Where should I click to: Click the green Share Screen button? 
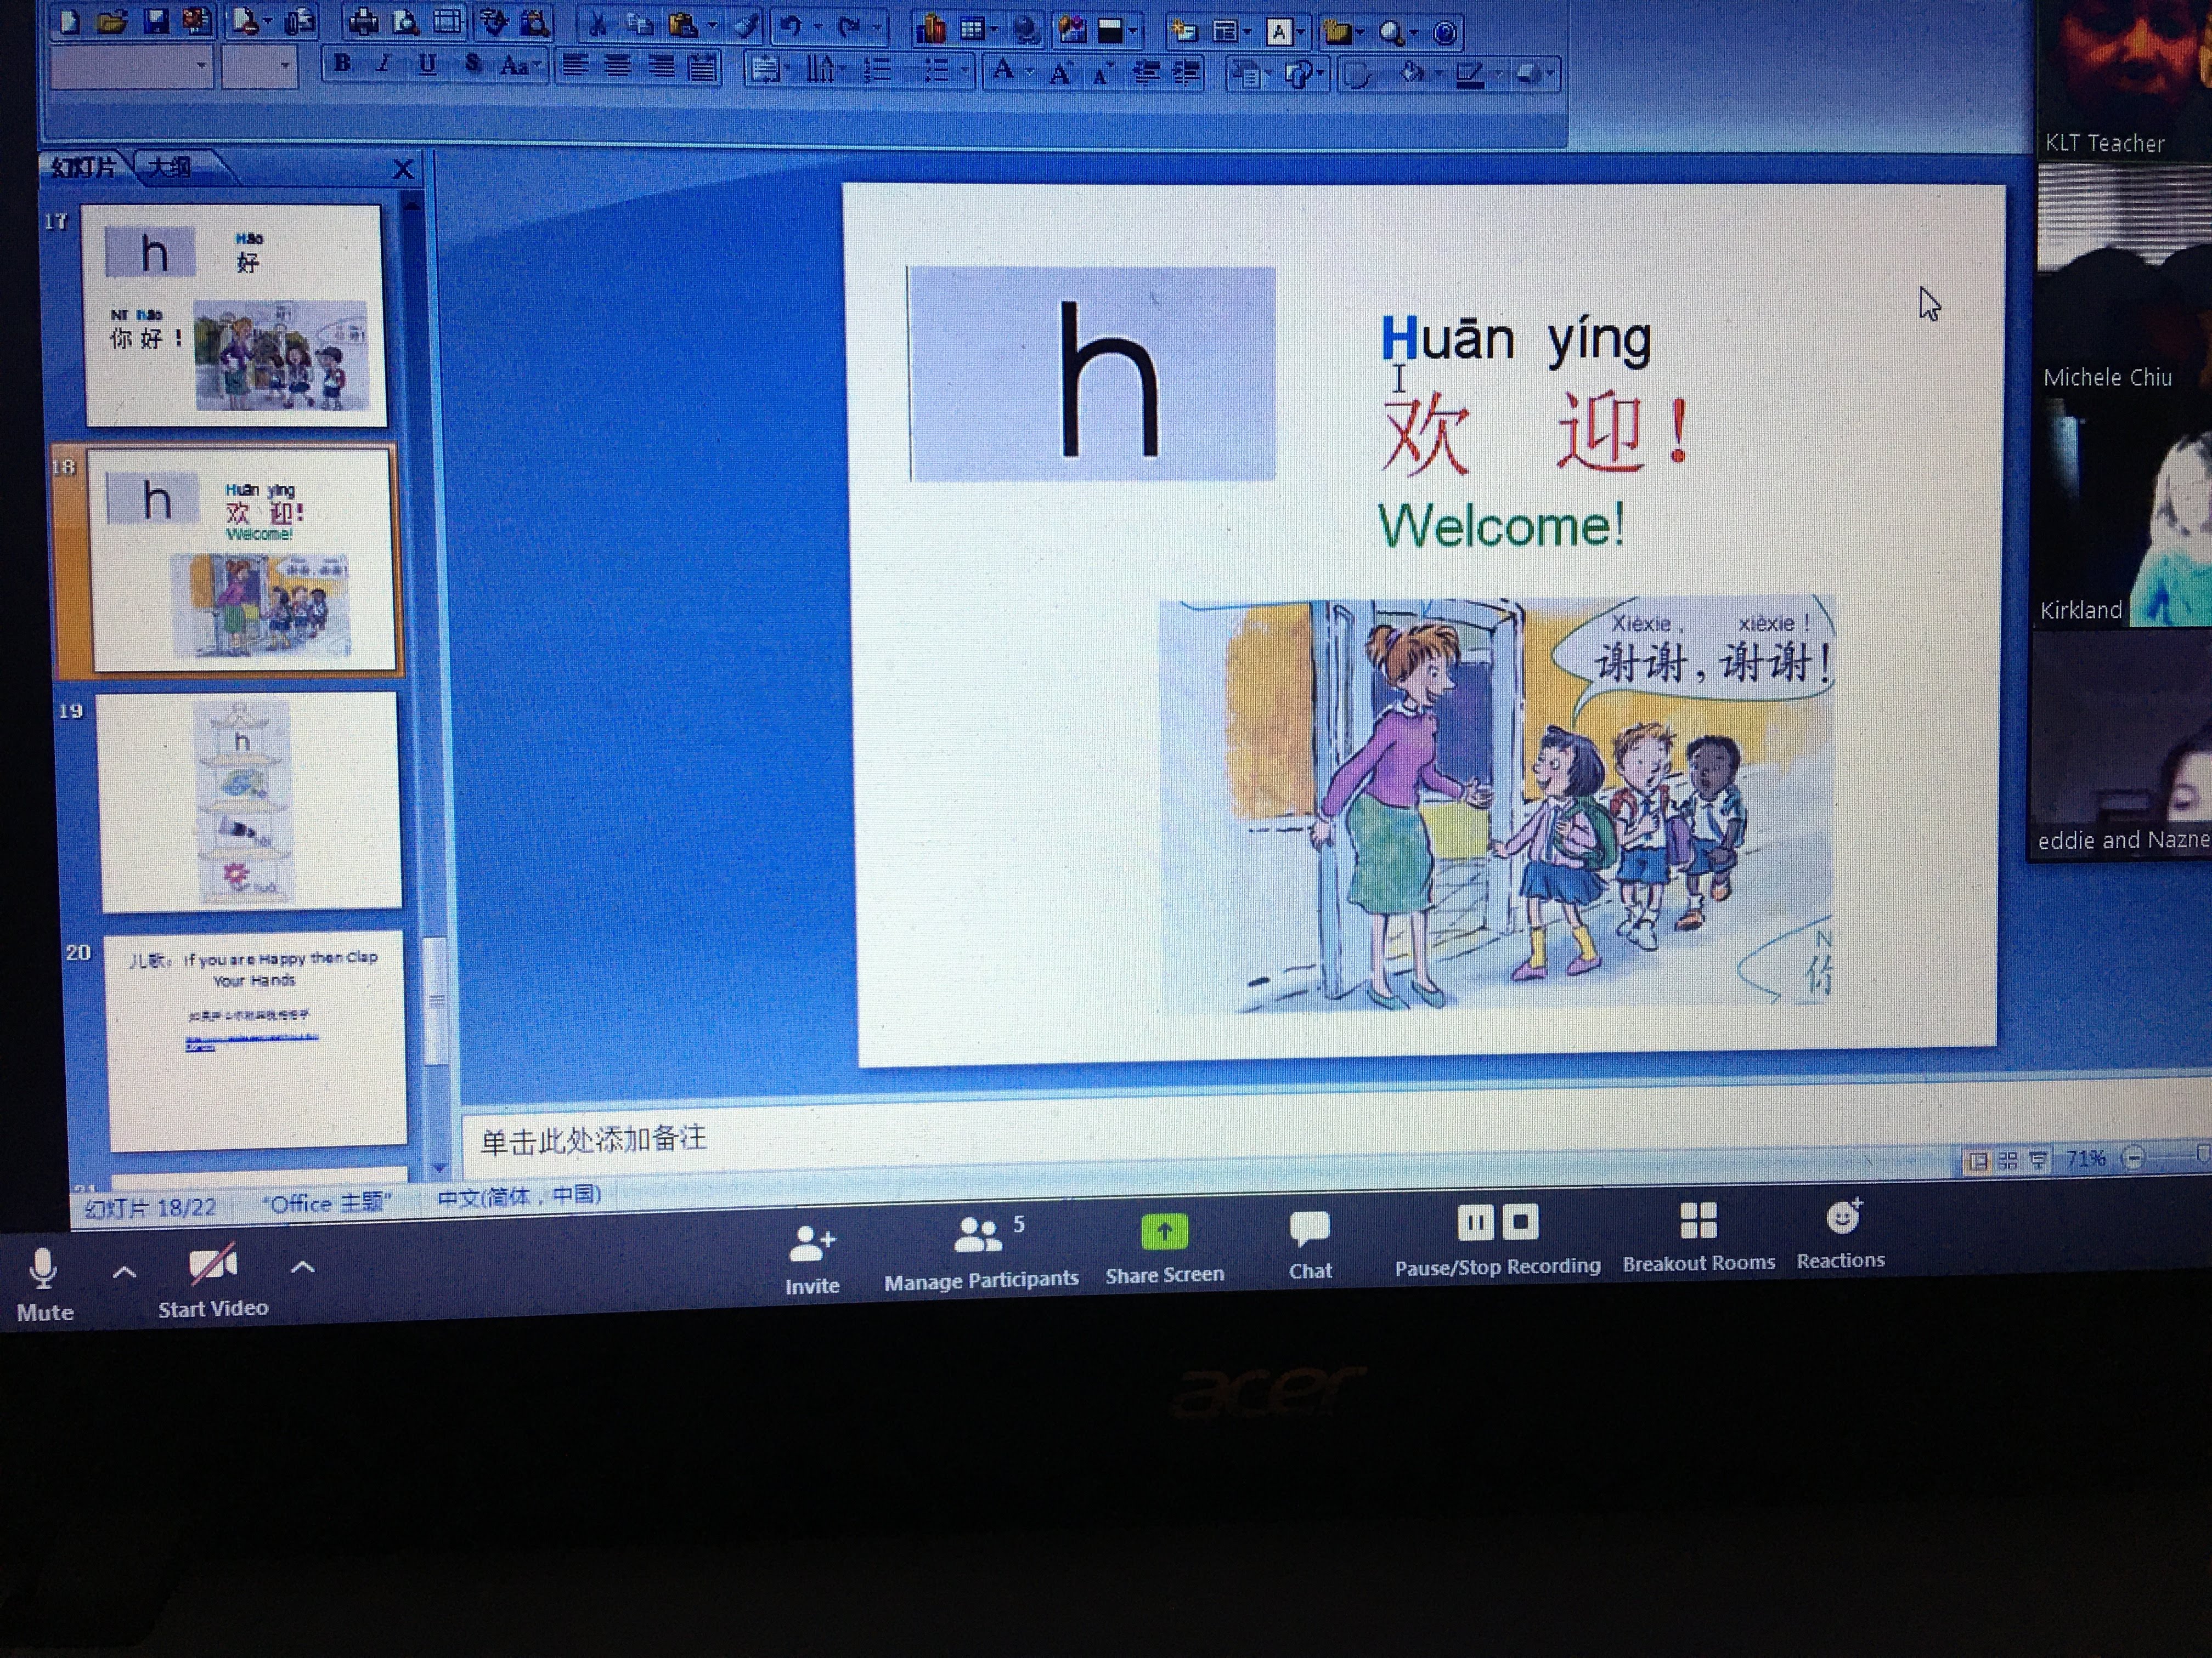tap(1164, 1249)
